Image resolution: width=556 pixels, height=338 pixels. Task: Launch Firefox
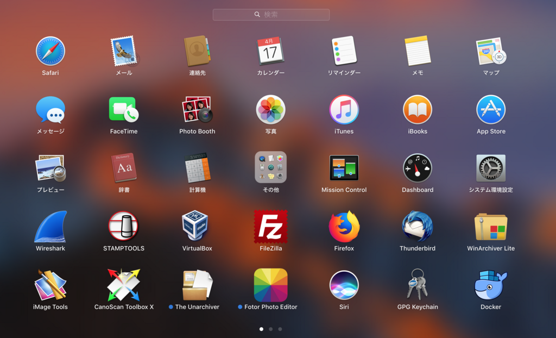pos(344,227)
